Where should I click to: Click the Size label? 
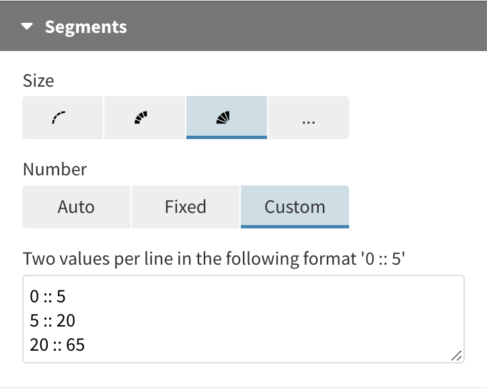38,81
